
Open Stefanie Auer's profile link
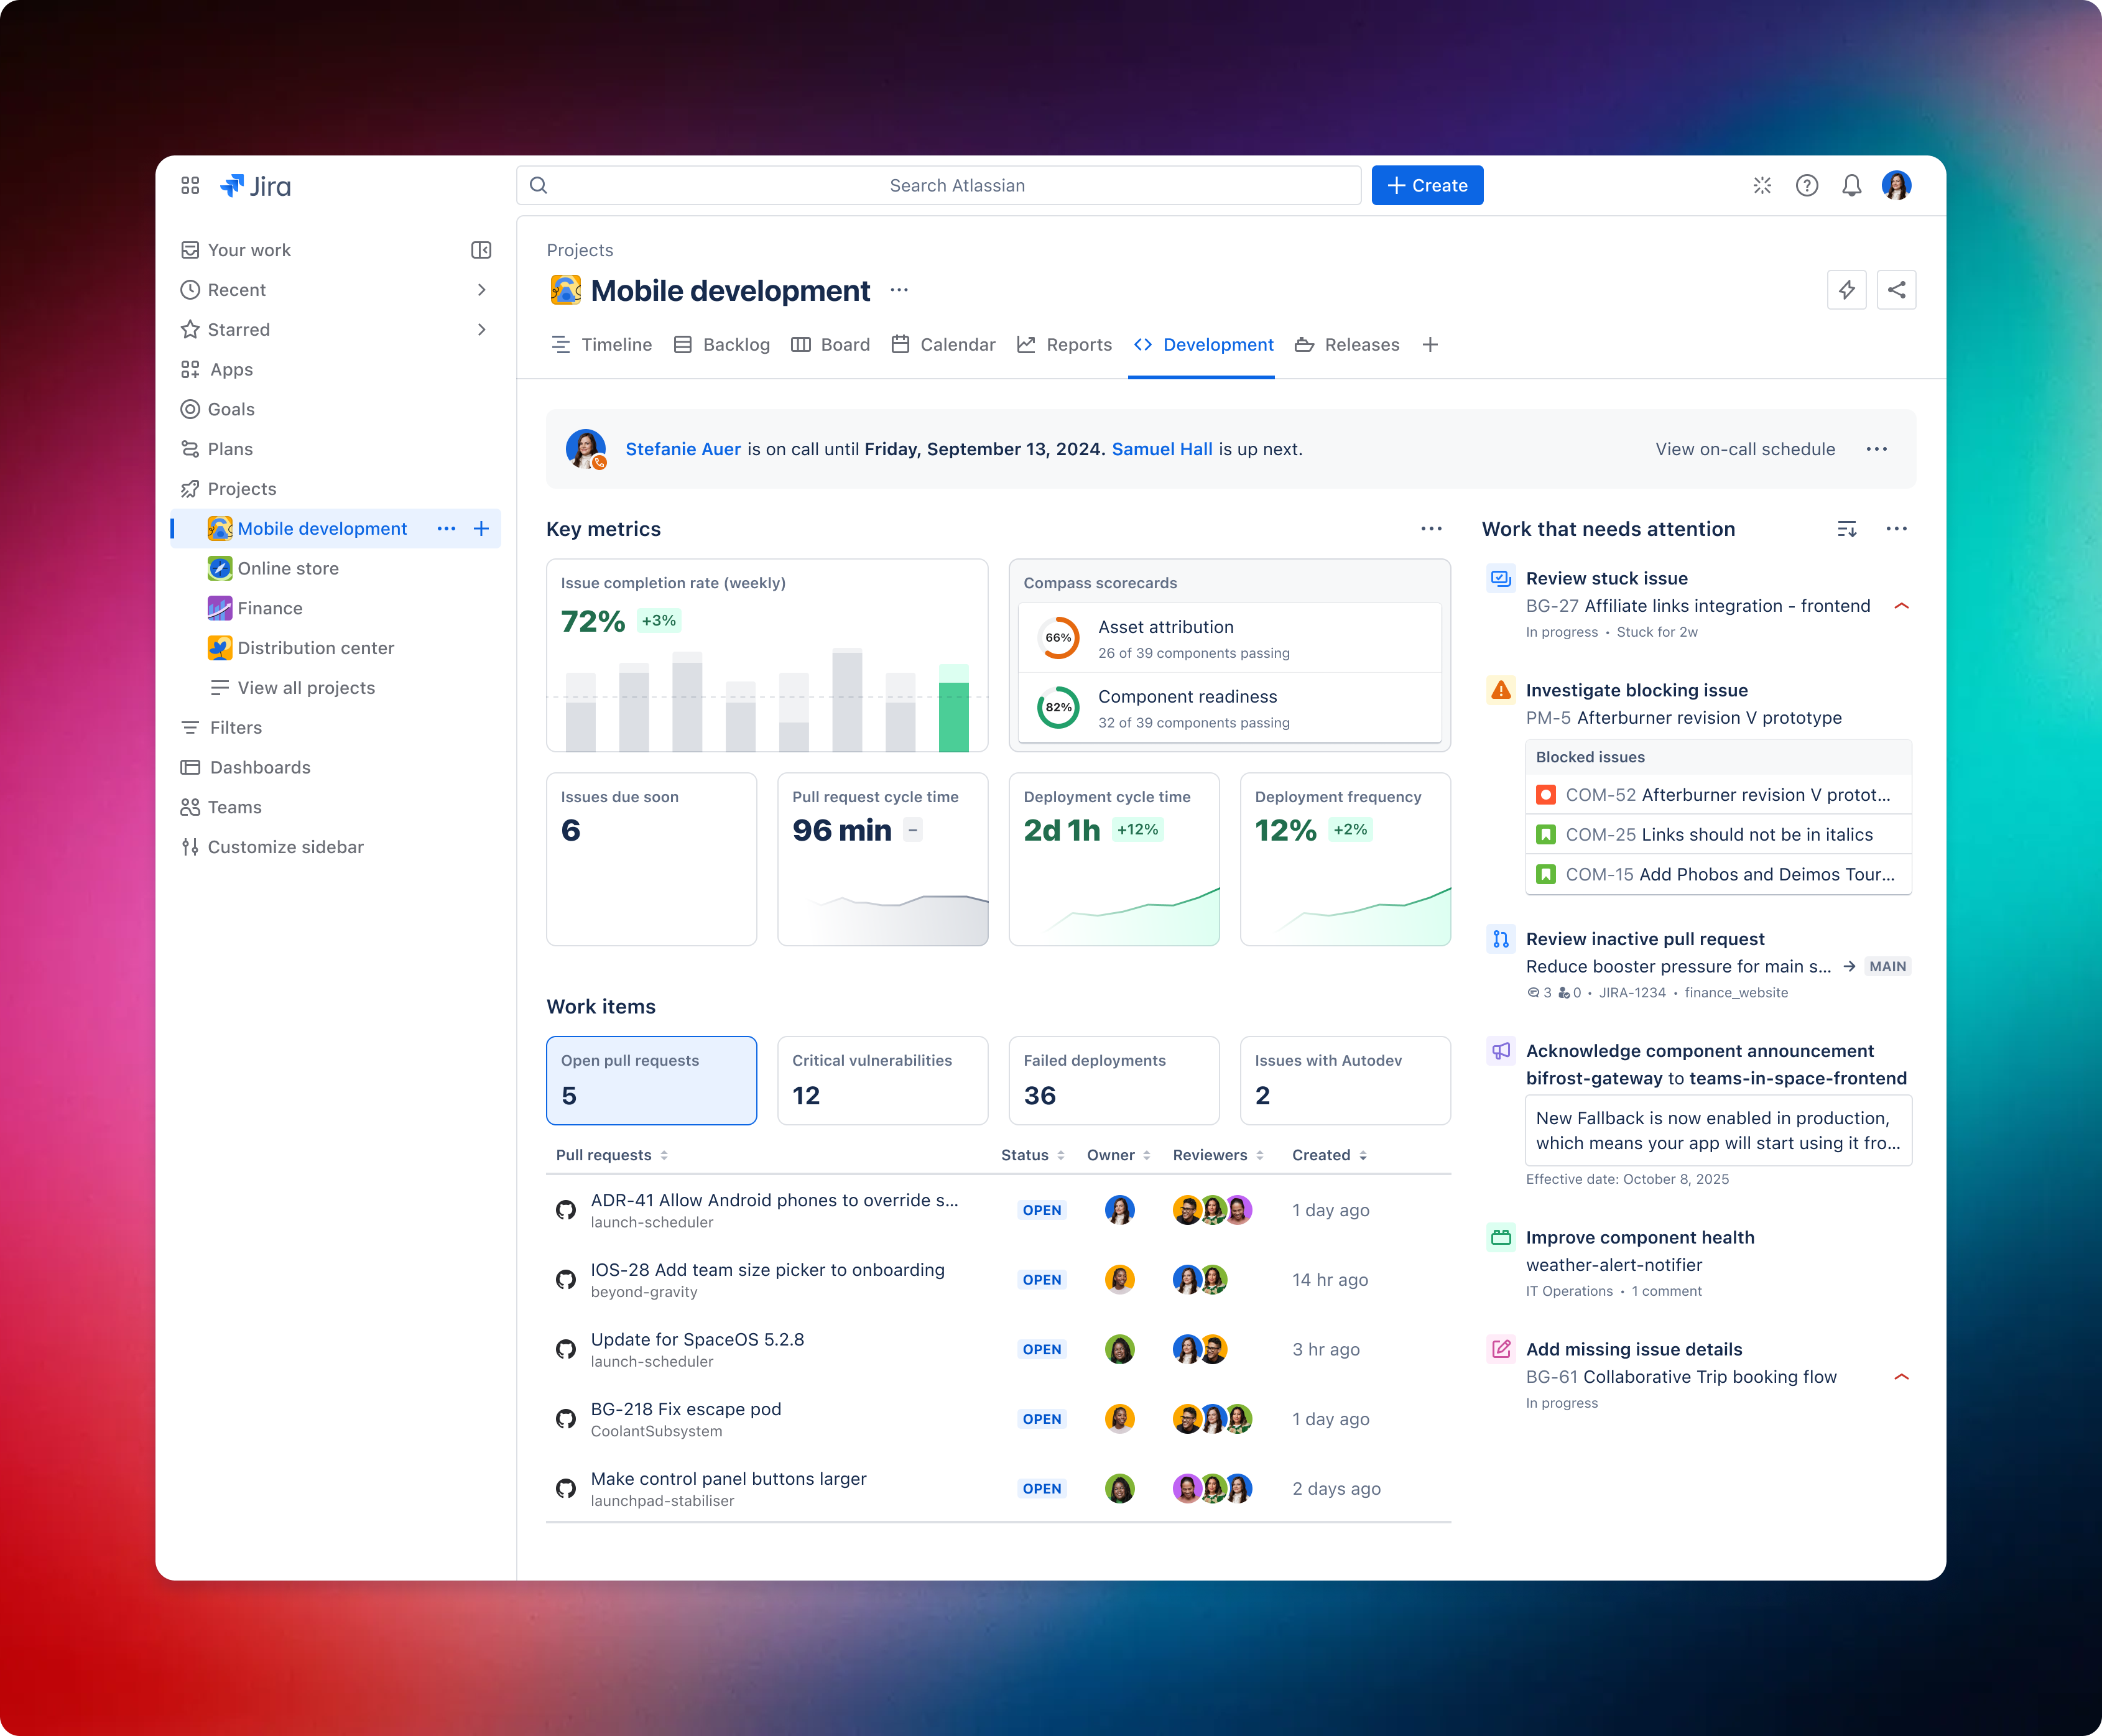pos(683,449)
